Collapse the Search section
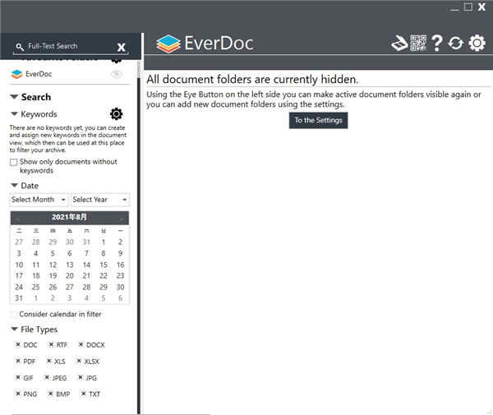The width and height of the screenshot is (493, 415). click(x=14, y=97)
